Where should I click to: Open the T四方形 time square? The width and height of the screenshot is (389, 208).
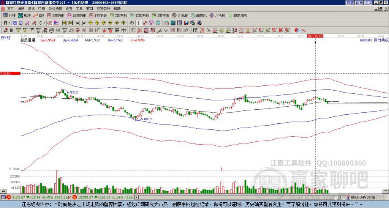point(119,15)
